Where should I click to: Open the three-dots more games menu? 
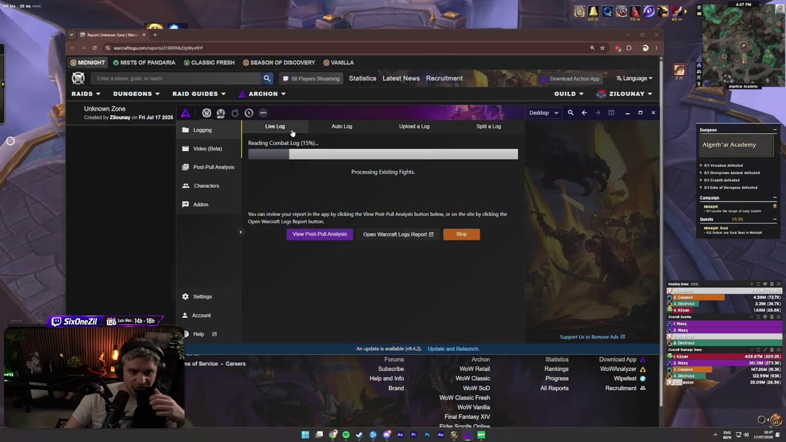coord(263,113)
